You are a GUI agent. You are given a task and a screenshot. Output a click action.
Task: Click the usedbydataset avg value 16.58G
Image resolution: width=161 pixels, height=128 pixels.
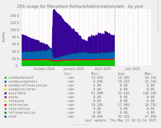point(124,78)
